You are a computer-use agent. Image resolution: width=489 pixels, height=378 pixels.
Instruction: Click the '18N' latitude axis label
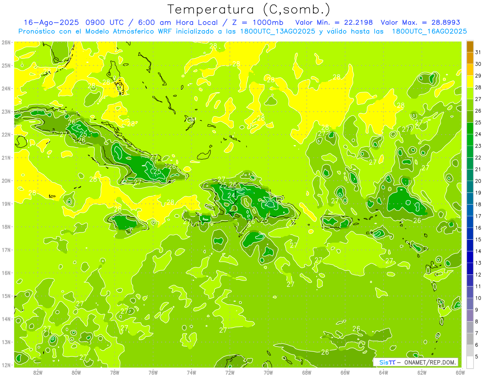[6, 227]
